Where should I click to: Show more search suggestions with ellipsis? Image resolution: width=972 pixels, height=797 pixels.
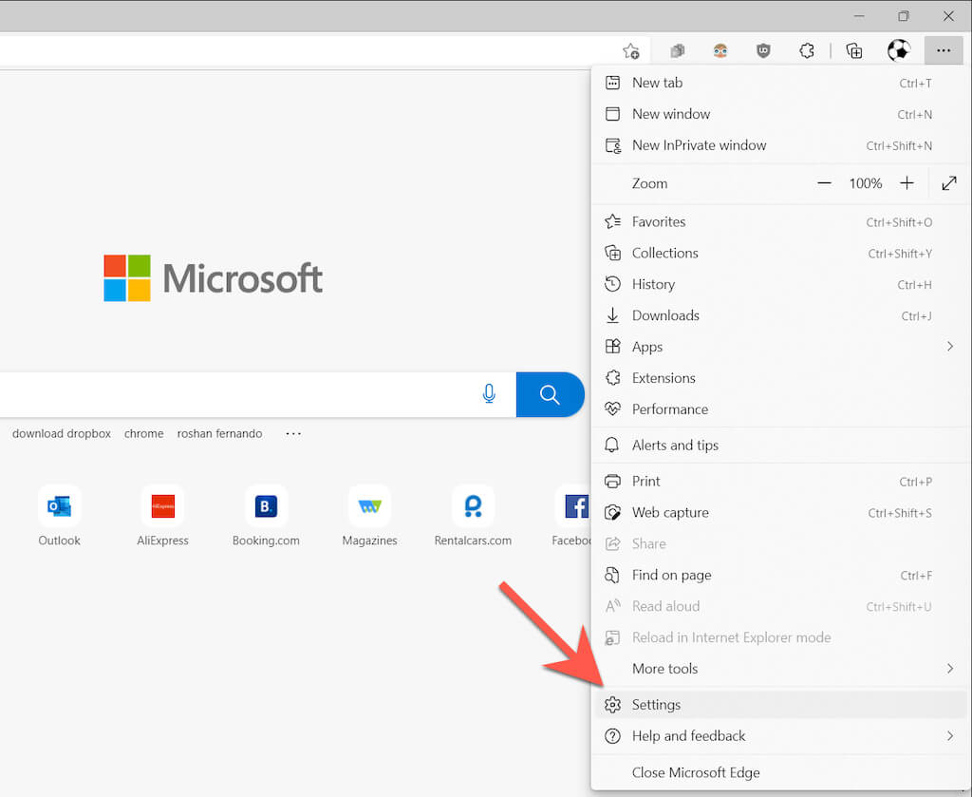[293, 433]
